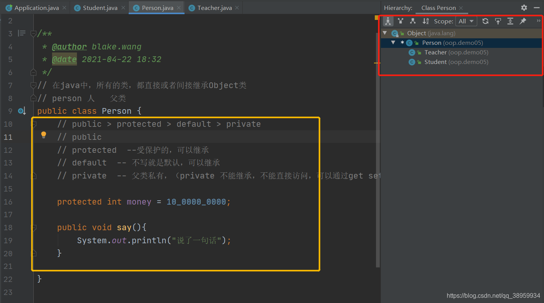Screen dimensions: 544x303
Task: Switch to the subtypes hierarchy view
Action: pos(413,21)
